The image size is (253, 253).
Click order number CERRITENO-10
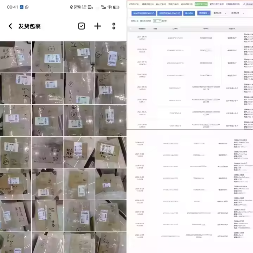click(175, 100)
